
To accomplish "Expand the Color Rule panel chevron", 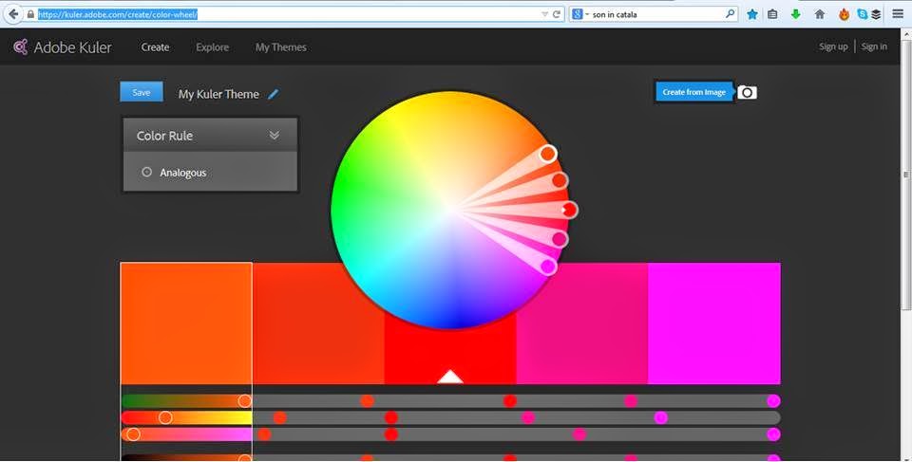I will pyautogui.click(x=274, y=136).
